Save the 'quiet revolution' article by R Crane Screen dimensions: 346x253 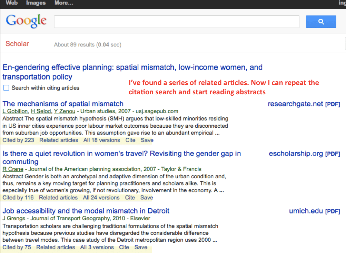(147, 198)
